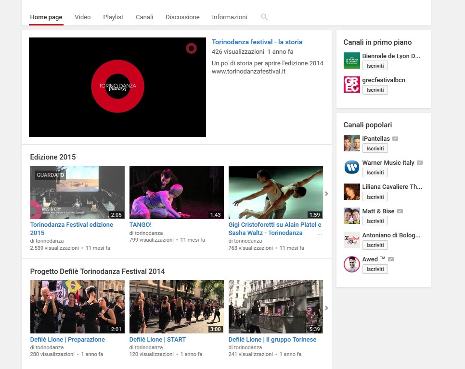The image size is (465, 369).
Task: Subscribe to grecfestivalbcn channel
Action: (375, 90)
